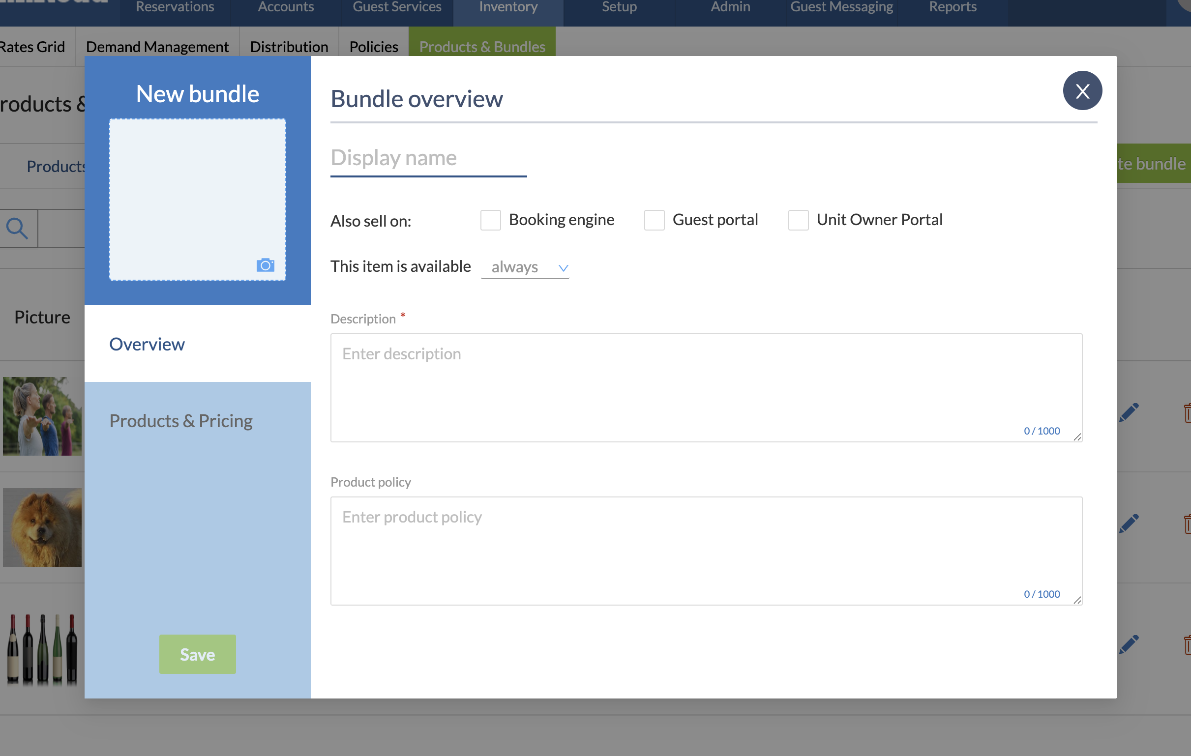This screenshot has height=756, width=1191.
Task: Tick the Unit Owner Portal checkbox
Action: tap(798, 220)
